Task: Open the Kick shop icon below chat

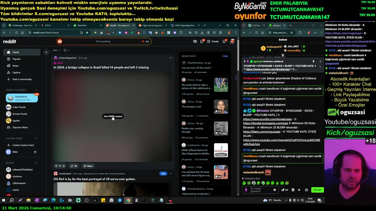Action: (x=293, y=190)
